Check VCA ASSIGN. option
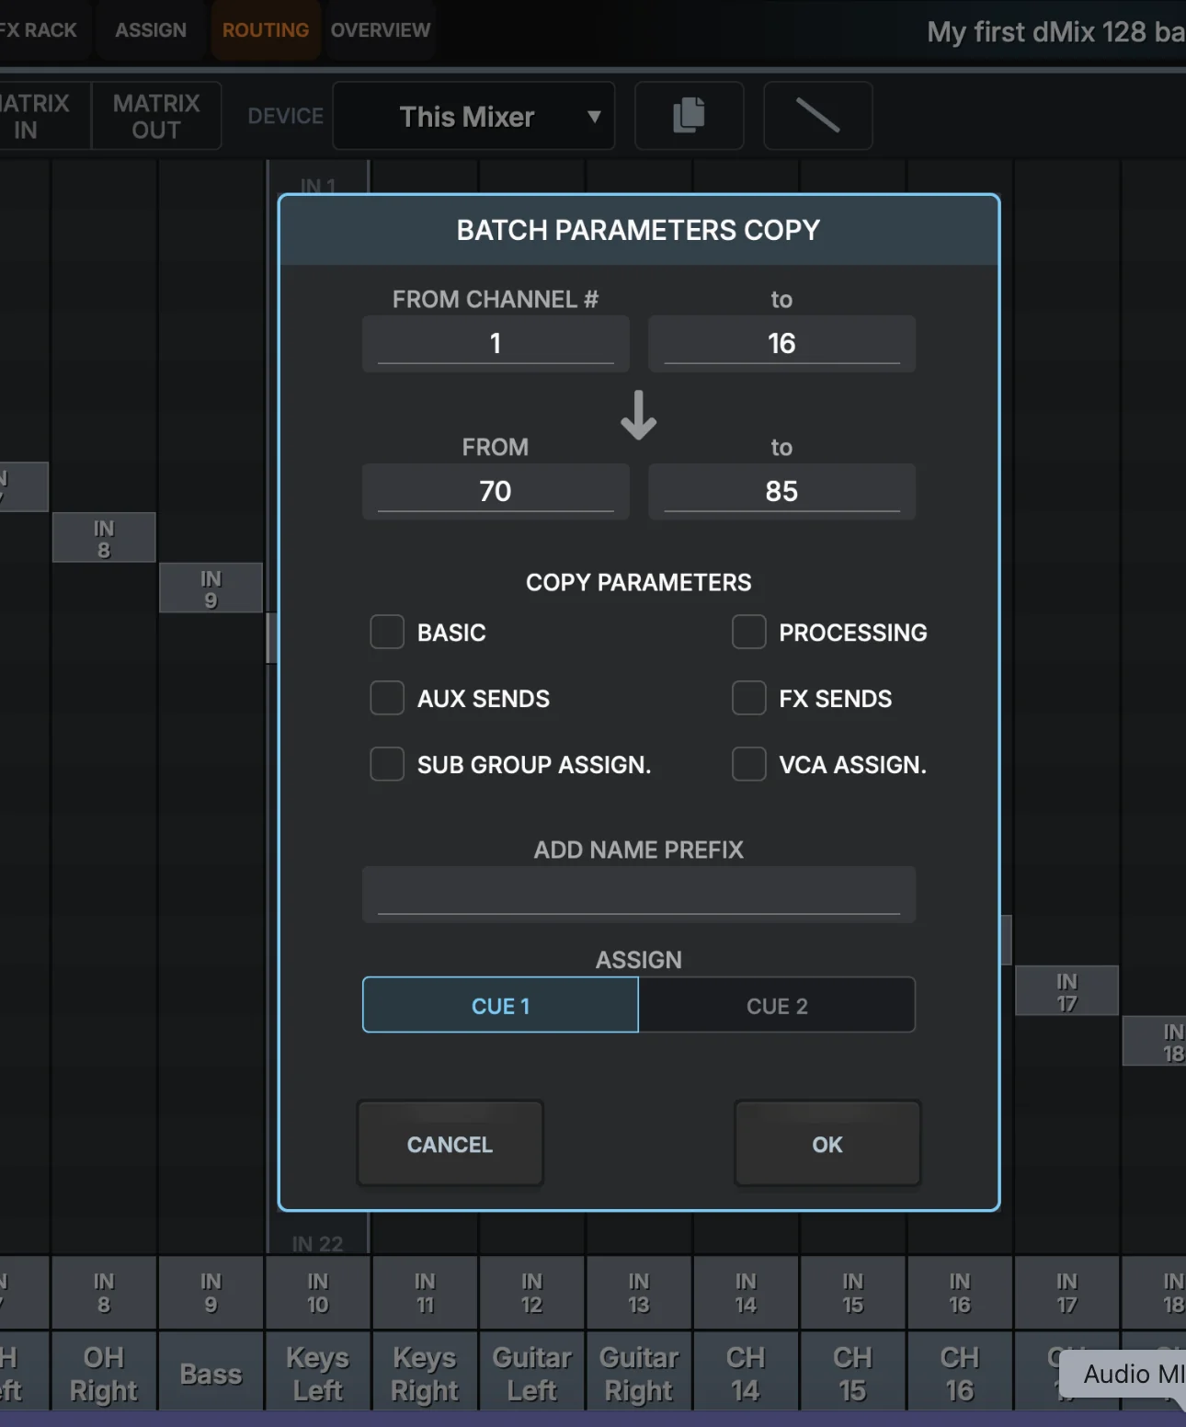Image resolution: width=1186 pixels, height=1427 pixels. point(748,764)
